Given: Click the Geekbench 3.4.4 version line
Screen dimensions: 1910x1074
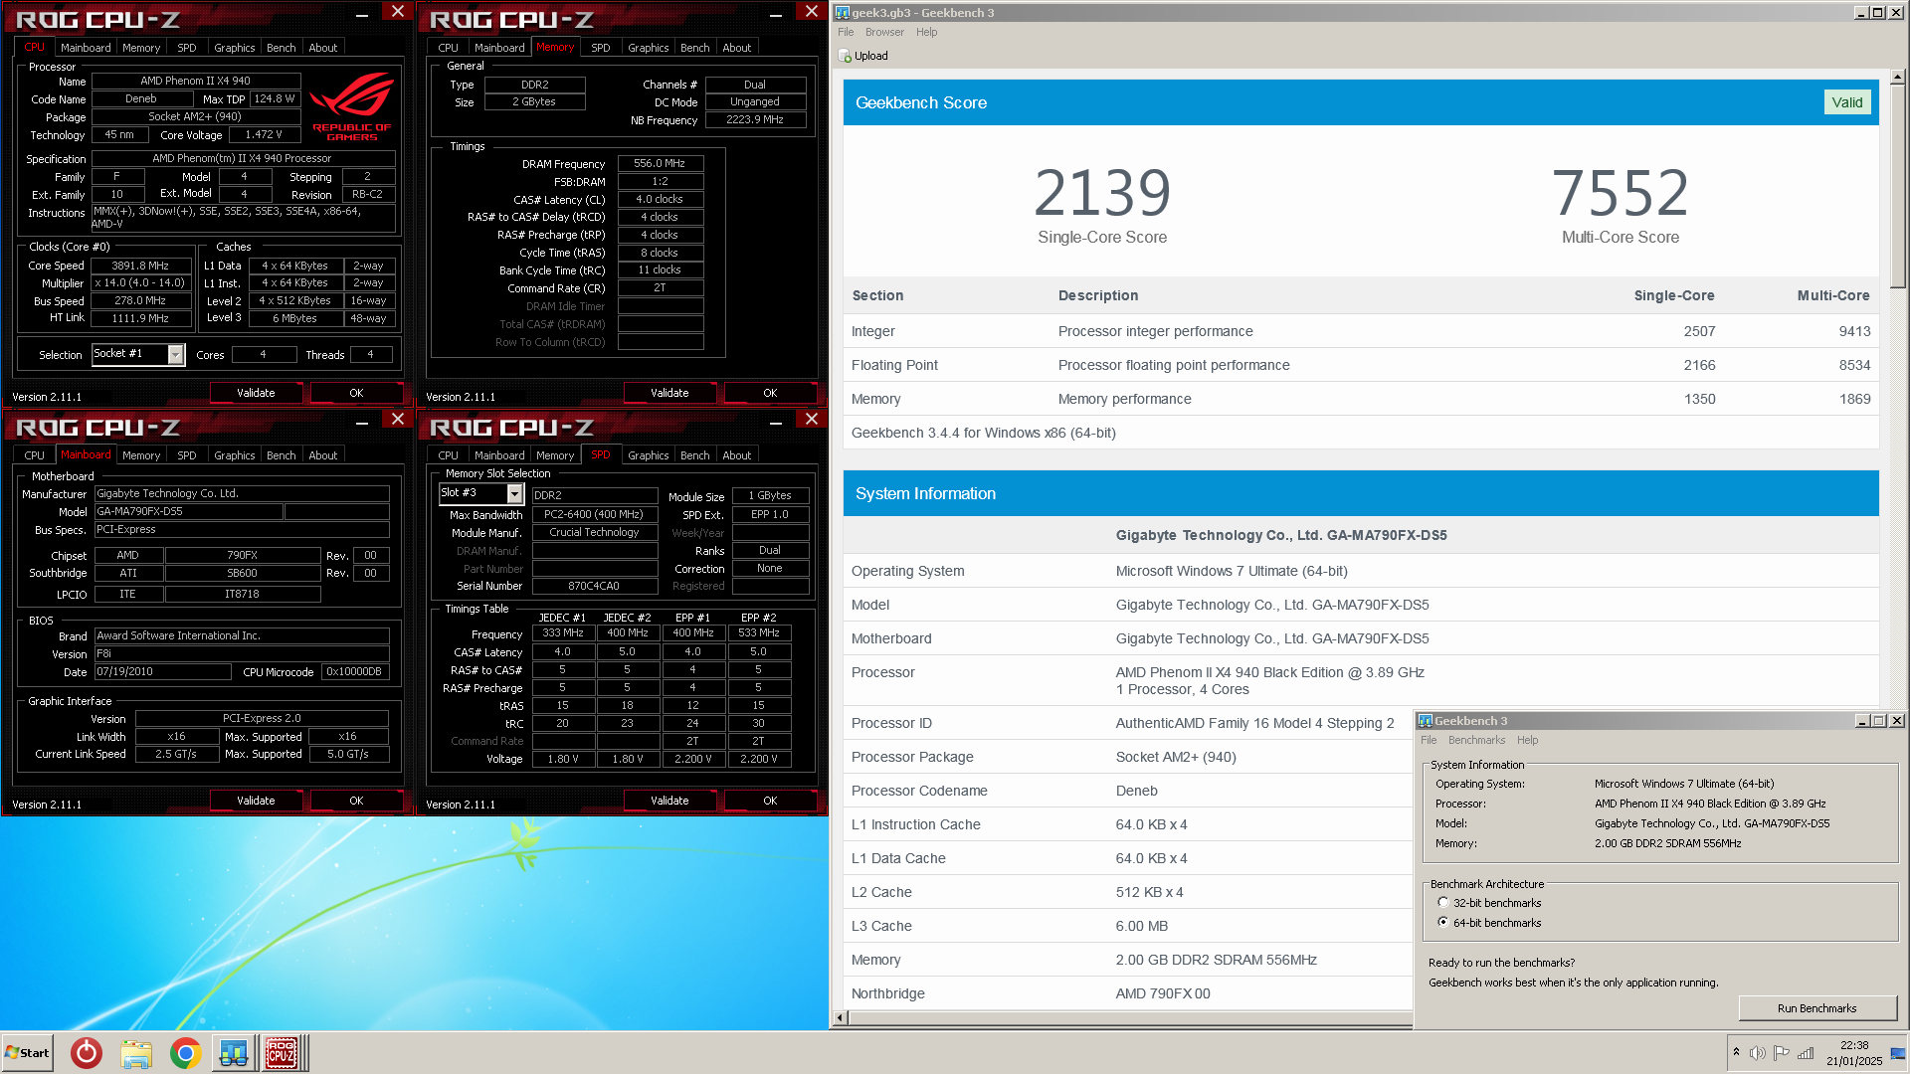Looking at the screenshot, I should pyautogui.click(x=983, y=433).
